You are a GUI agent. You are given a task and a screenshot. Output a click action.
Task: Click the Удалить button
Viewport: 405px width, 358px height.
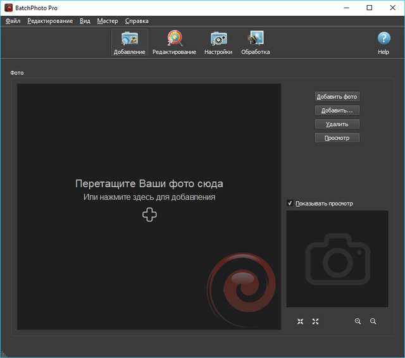(337, 124)
